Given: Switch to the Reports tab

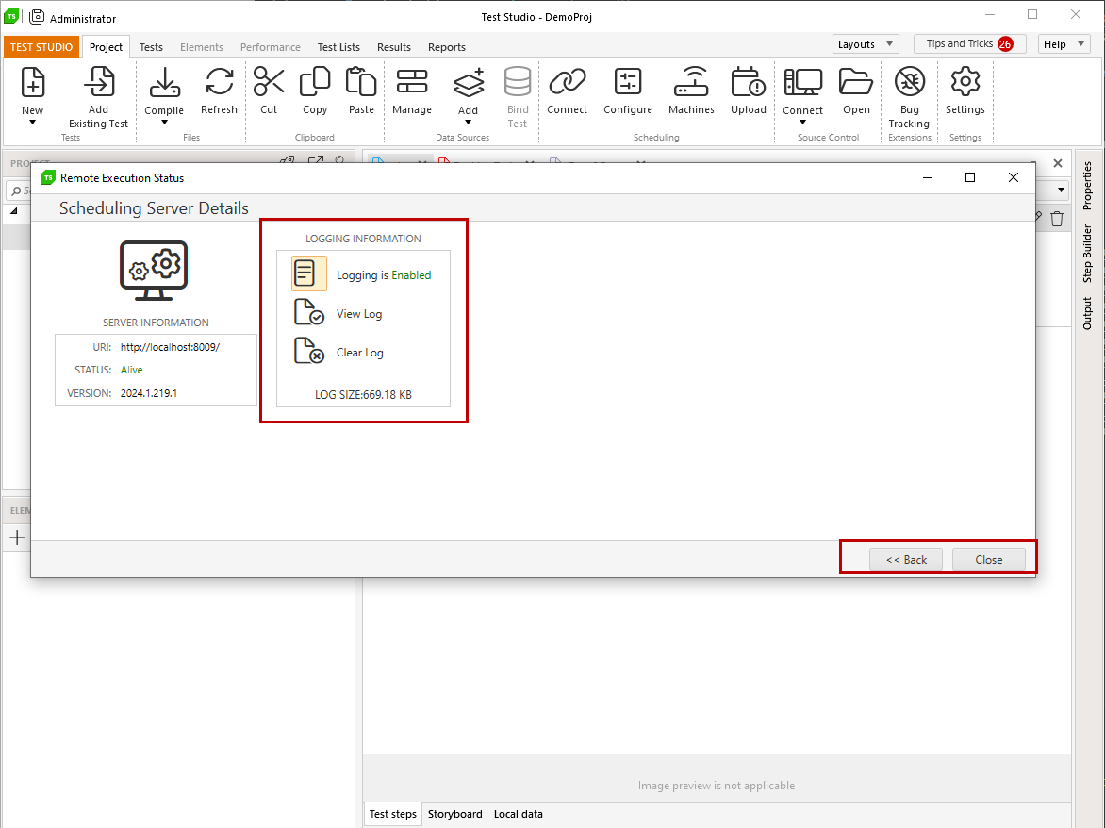Looking at the screenshot, I should [x=447, y=47].
